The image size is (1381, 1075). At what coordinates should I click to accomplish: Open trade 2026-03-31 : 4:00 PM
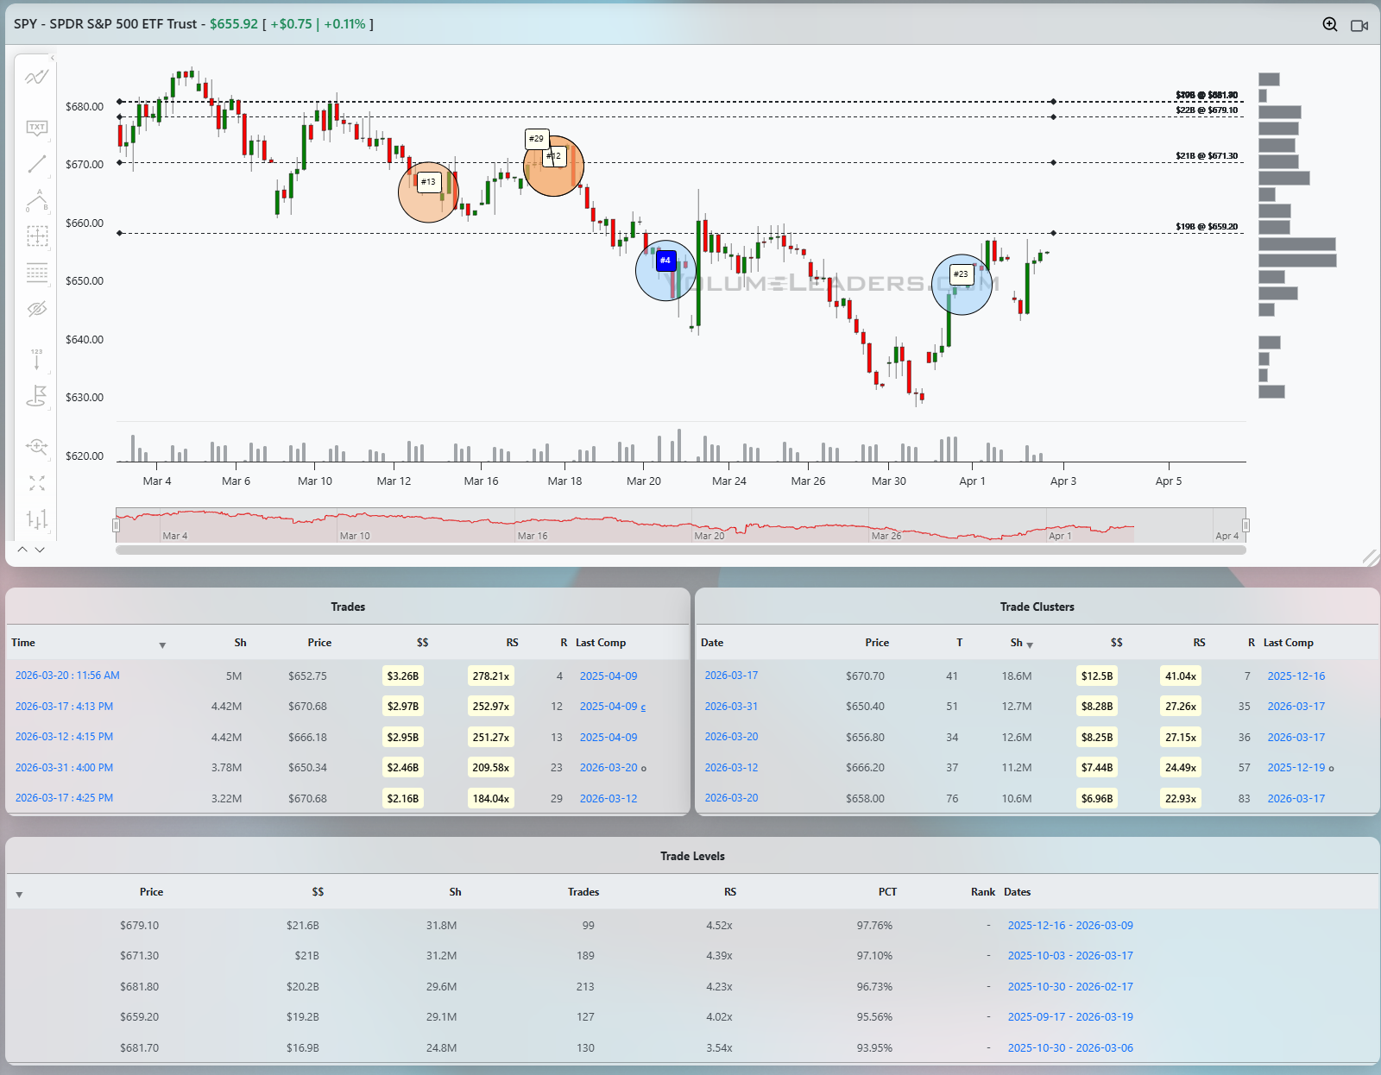64,767
